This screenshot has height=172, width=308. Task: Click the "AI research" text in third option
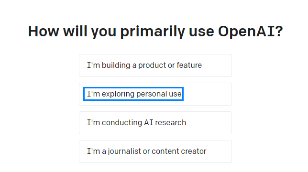tap(165, 123)
